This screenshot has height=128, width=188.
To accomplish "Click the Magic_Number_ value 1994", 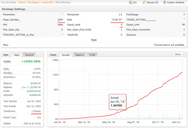I will [x=60, y=20].
